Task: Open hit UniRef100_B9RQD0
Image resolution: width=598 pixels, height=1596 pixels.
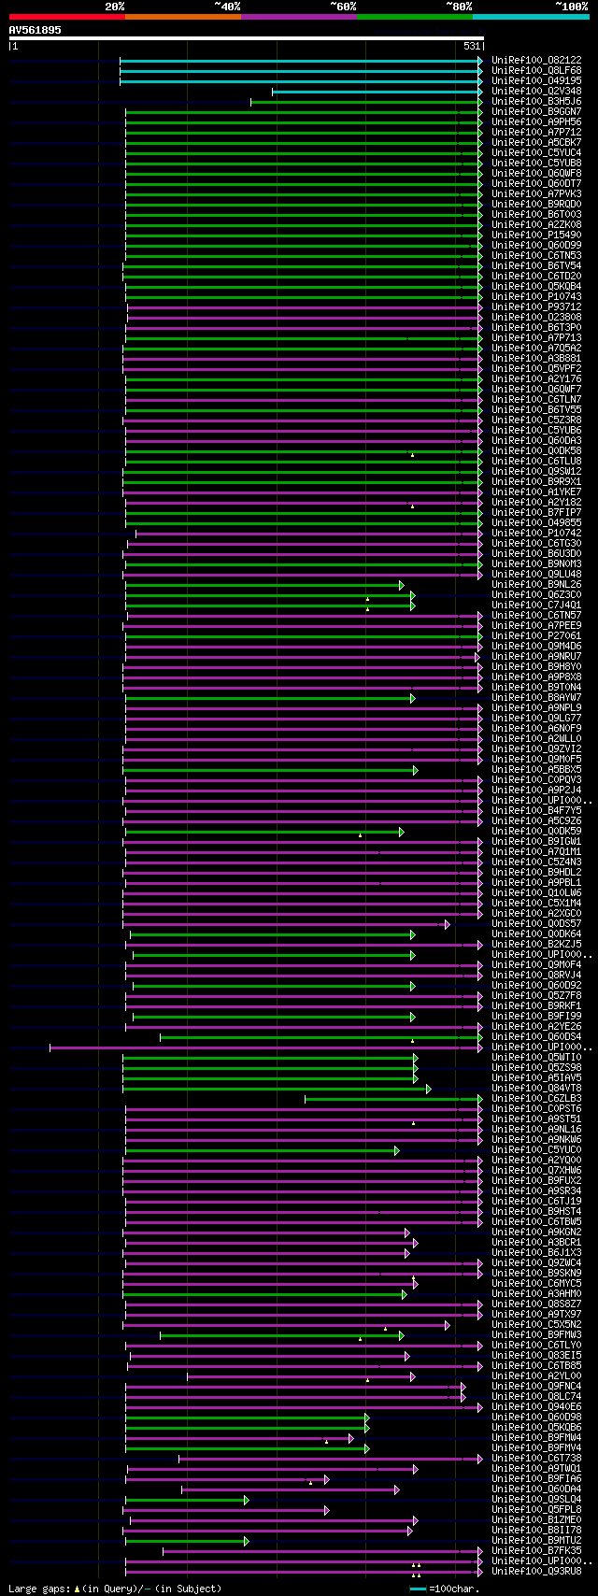Action: tap(536, 204)
